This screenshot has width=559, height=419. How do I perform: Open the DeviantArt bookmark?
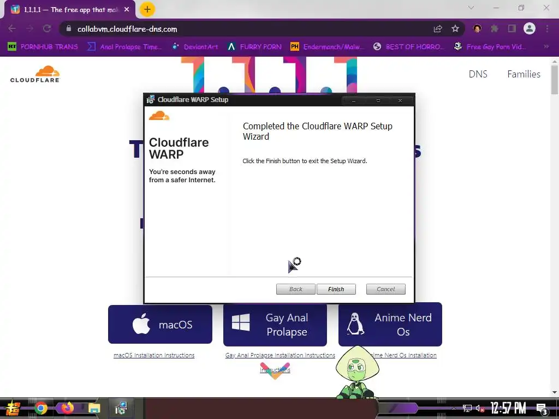[195, 47]
